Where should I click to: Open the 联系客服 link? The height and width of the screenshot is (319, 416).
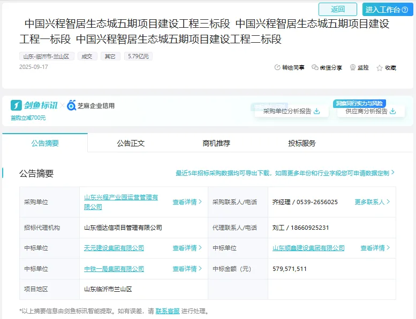pyautogui.click(x=168, y=311)
